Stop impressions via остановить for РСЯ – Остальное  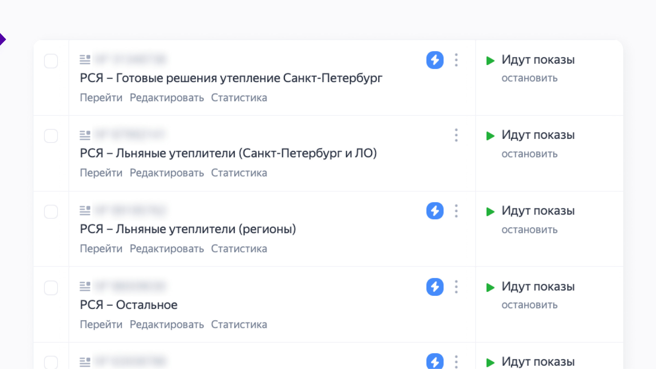[529, 305]
